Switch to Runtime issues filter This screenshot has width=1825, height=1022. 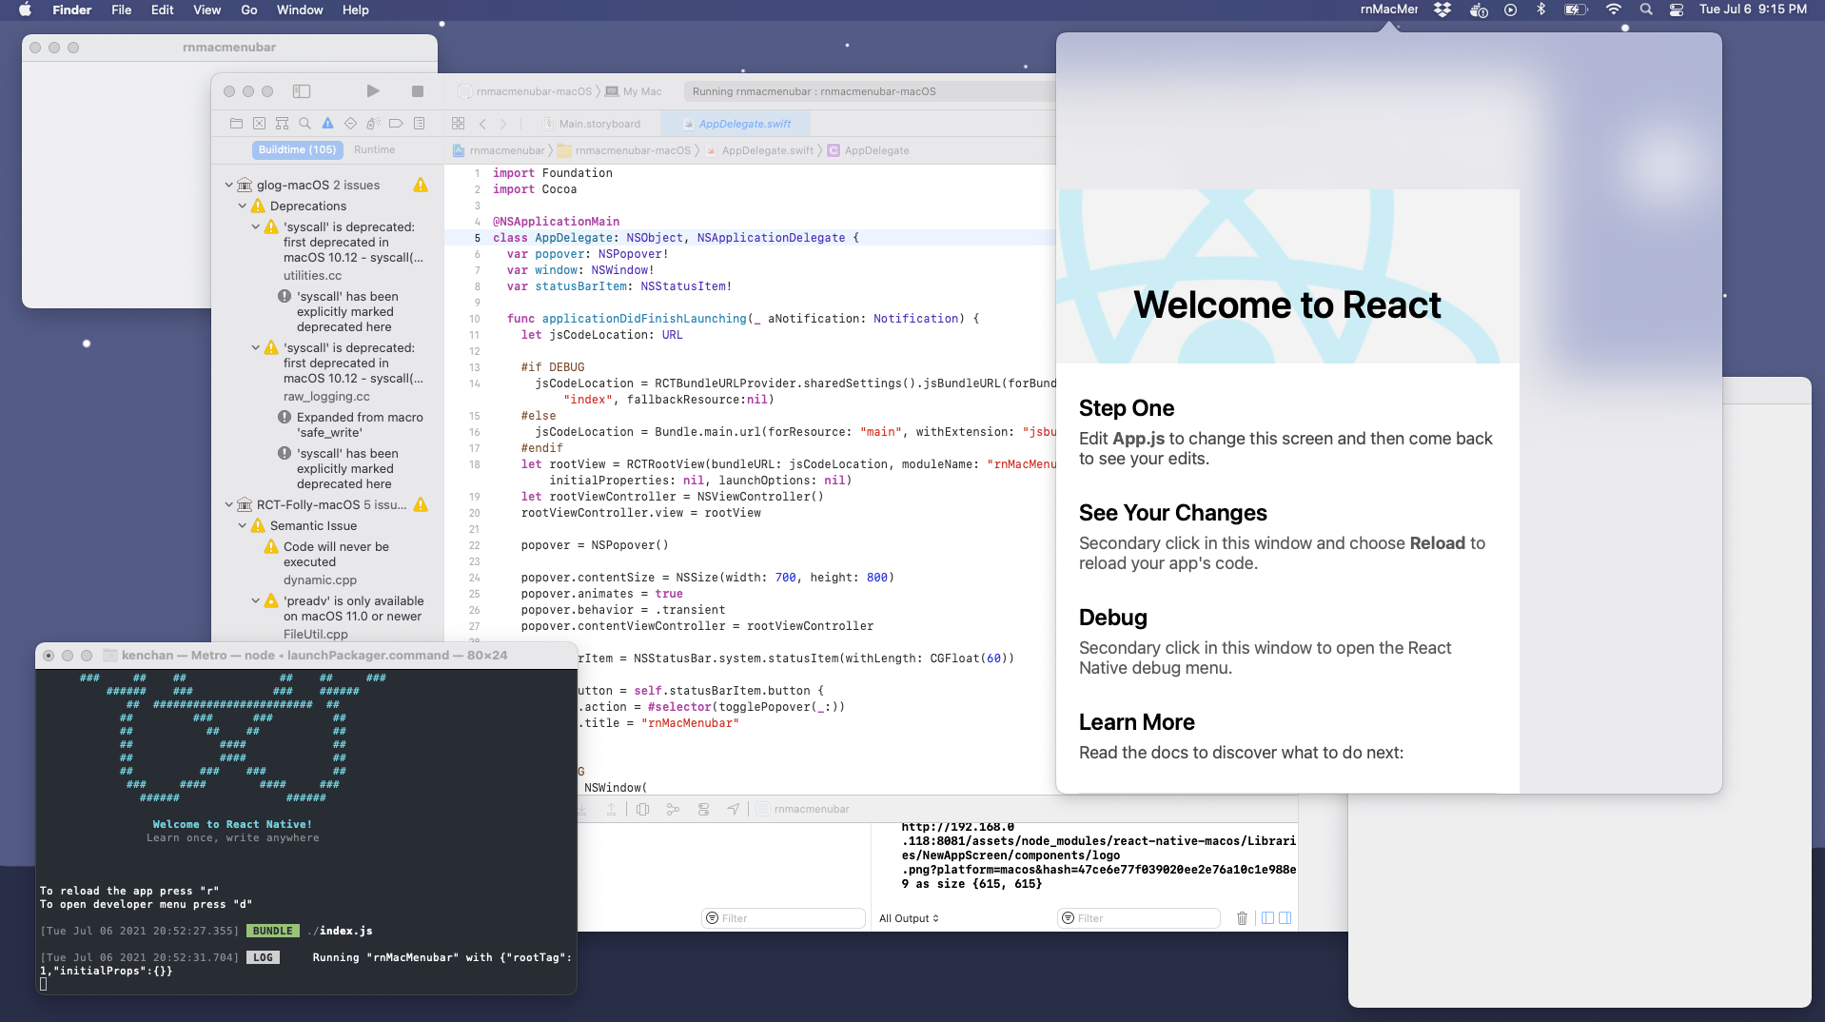click(374, 150)
